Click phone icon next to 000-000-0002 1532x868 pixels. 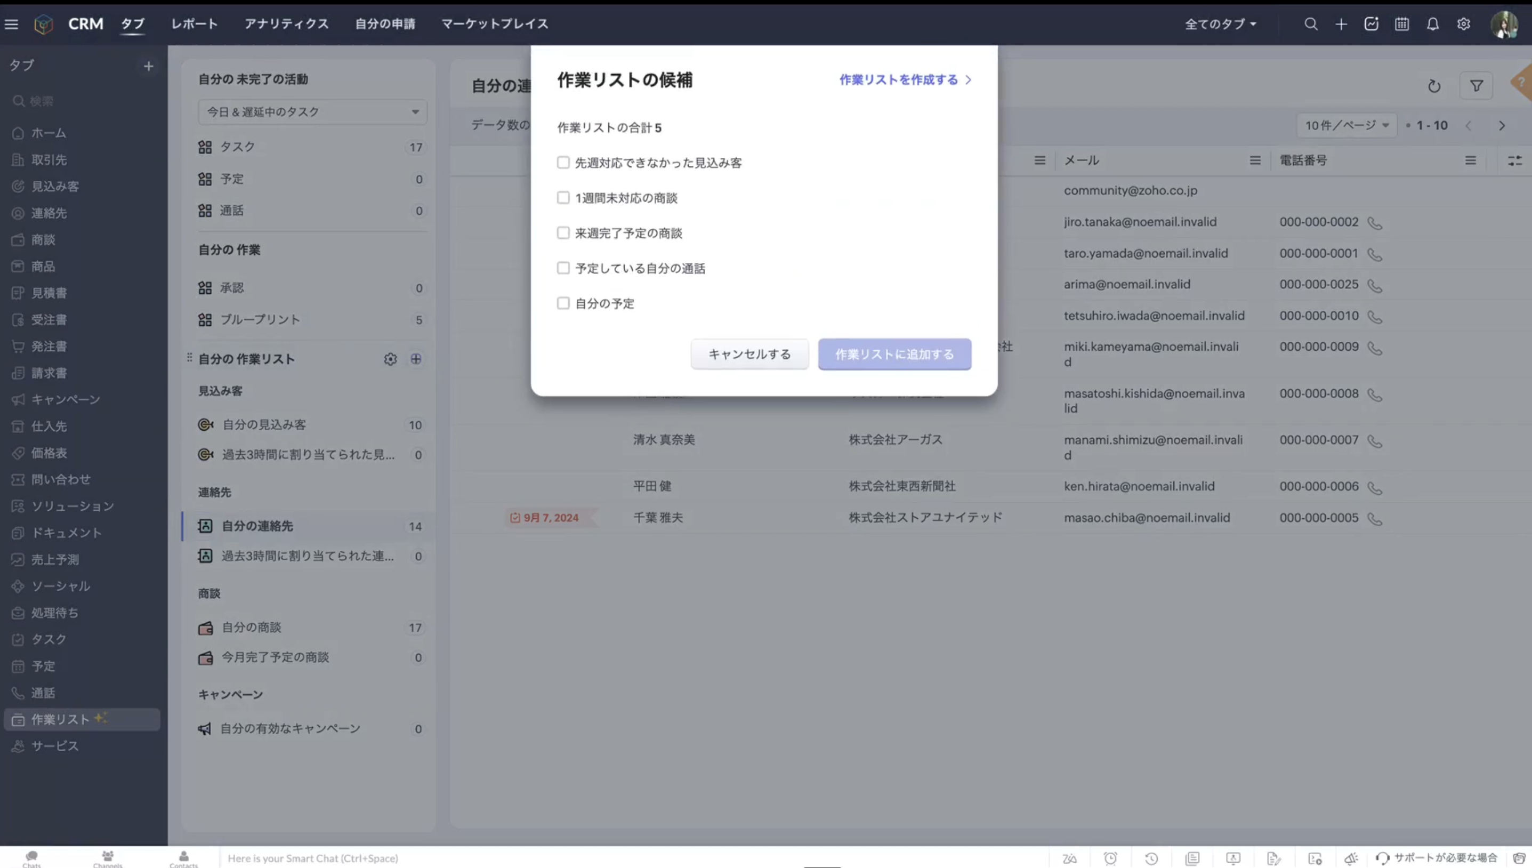[x=1375, y=223]
